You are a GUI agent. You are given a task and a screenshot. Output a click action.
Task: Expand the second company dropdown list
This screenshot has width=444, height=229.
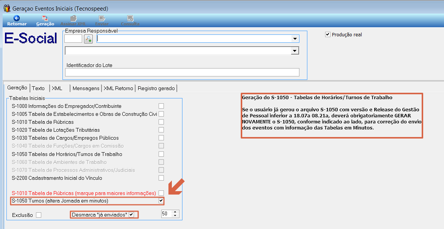294,51
